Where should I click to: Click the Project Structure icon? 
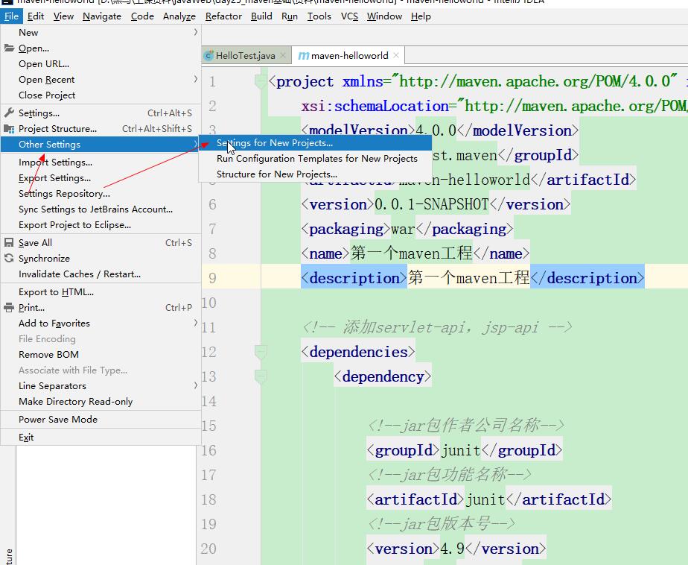pyautogui.click(x=9, y=129)
